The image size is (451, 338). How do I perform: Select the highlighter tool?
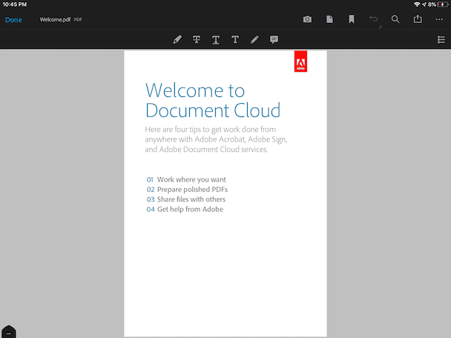pyautogui.click(x=177, y=39)
